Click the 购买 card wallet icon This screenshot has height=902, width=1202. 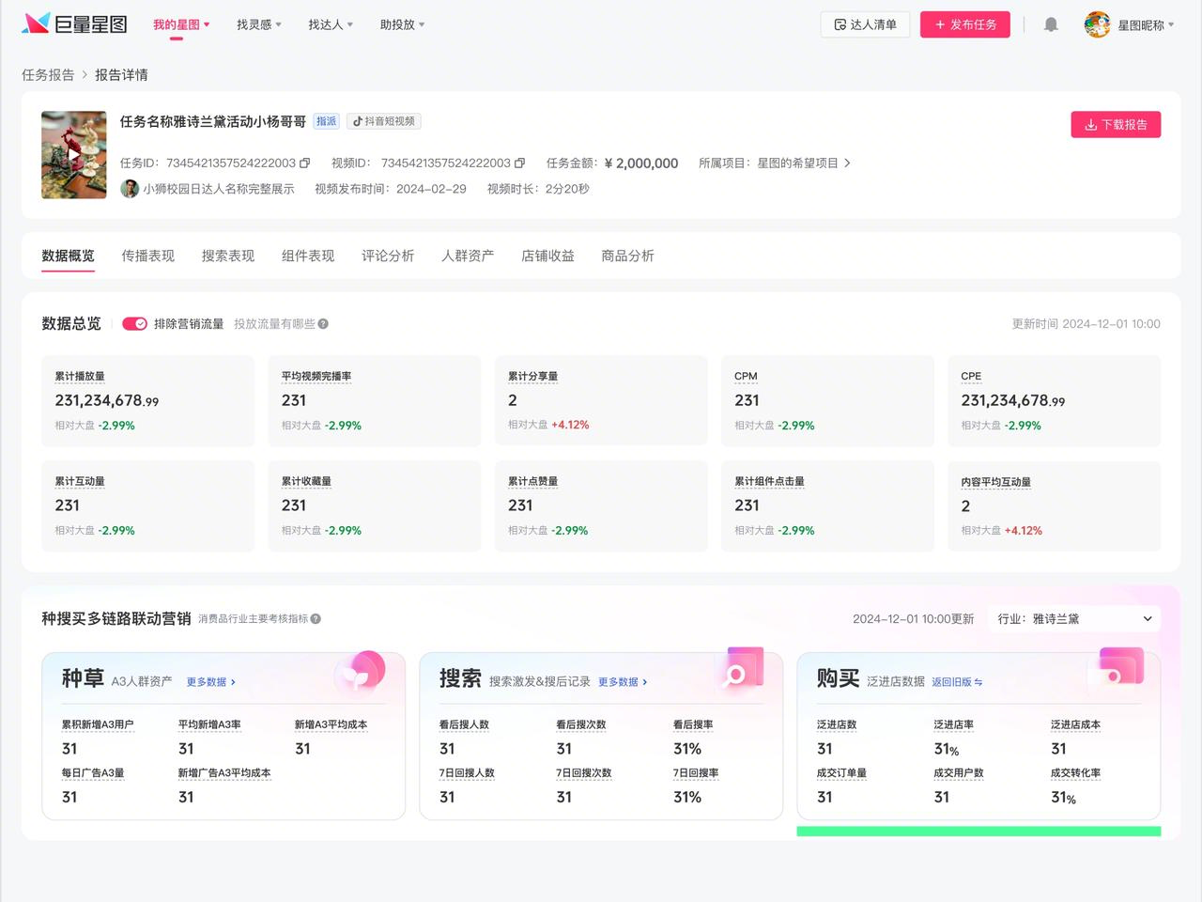tap(1117, 671)
